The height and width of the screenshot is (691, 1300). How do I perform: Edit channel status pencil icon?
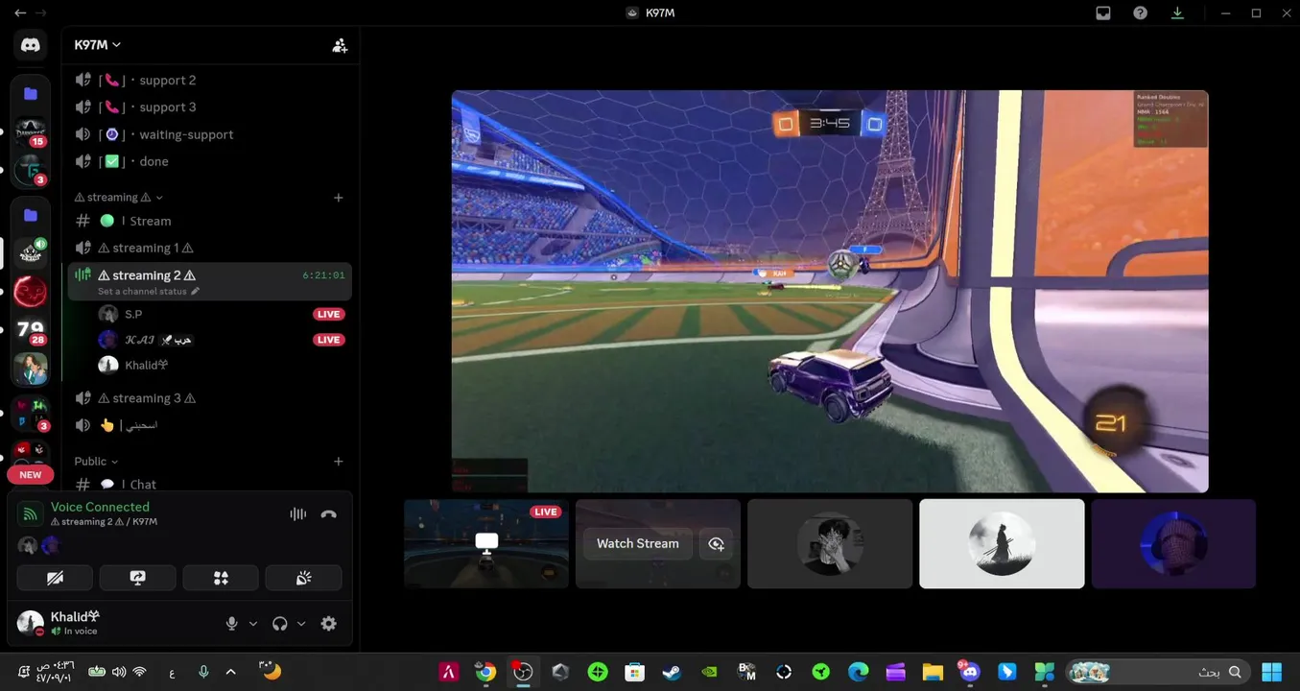pos(196,291)
